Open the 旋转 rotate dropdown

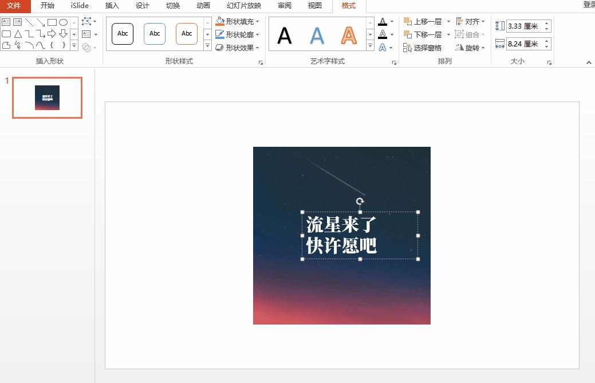[x=470, y=48]
